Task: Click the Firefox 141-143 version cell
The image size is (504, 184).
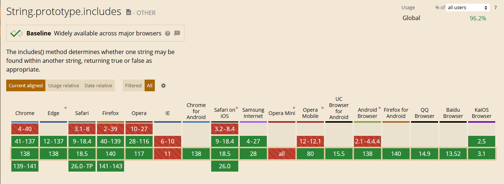Action: coord(111,166)
